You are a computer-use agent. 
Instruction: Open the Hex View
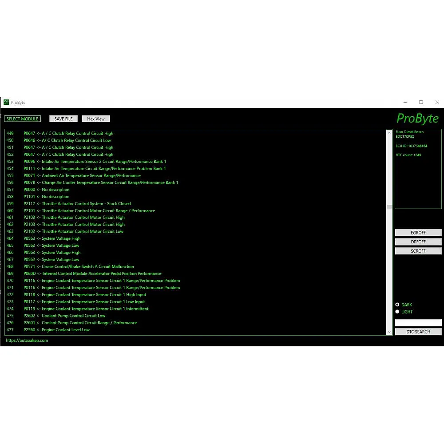pyautogui.click(x=96, y=119)
